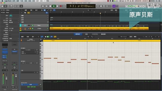Open the 文件 menu in menu bar
Screen dimensions: 162x91
coord(14,1)
